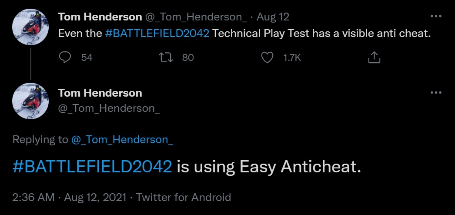Click the @_Tom_Henderson_ handle under reply author name
455x215 pixels.
(x=109, y=108)
